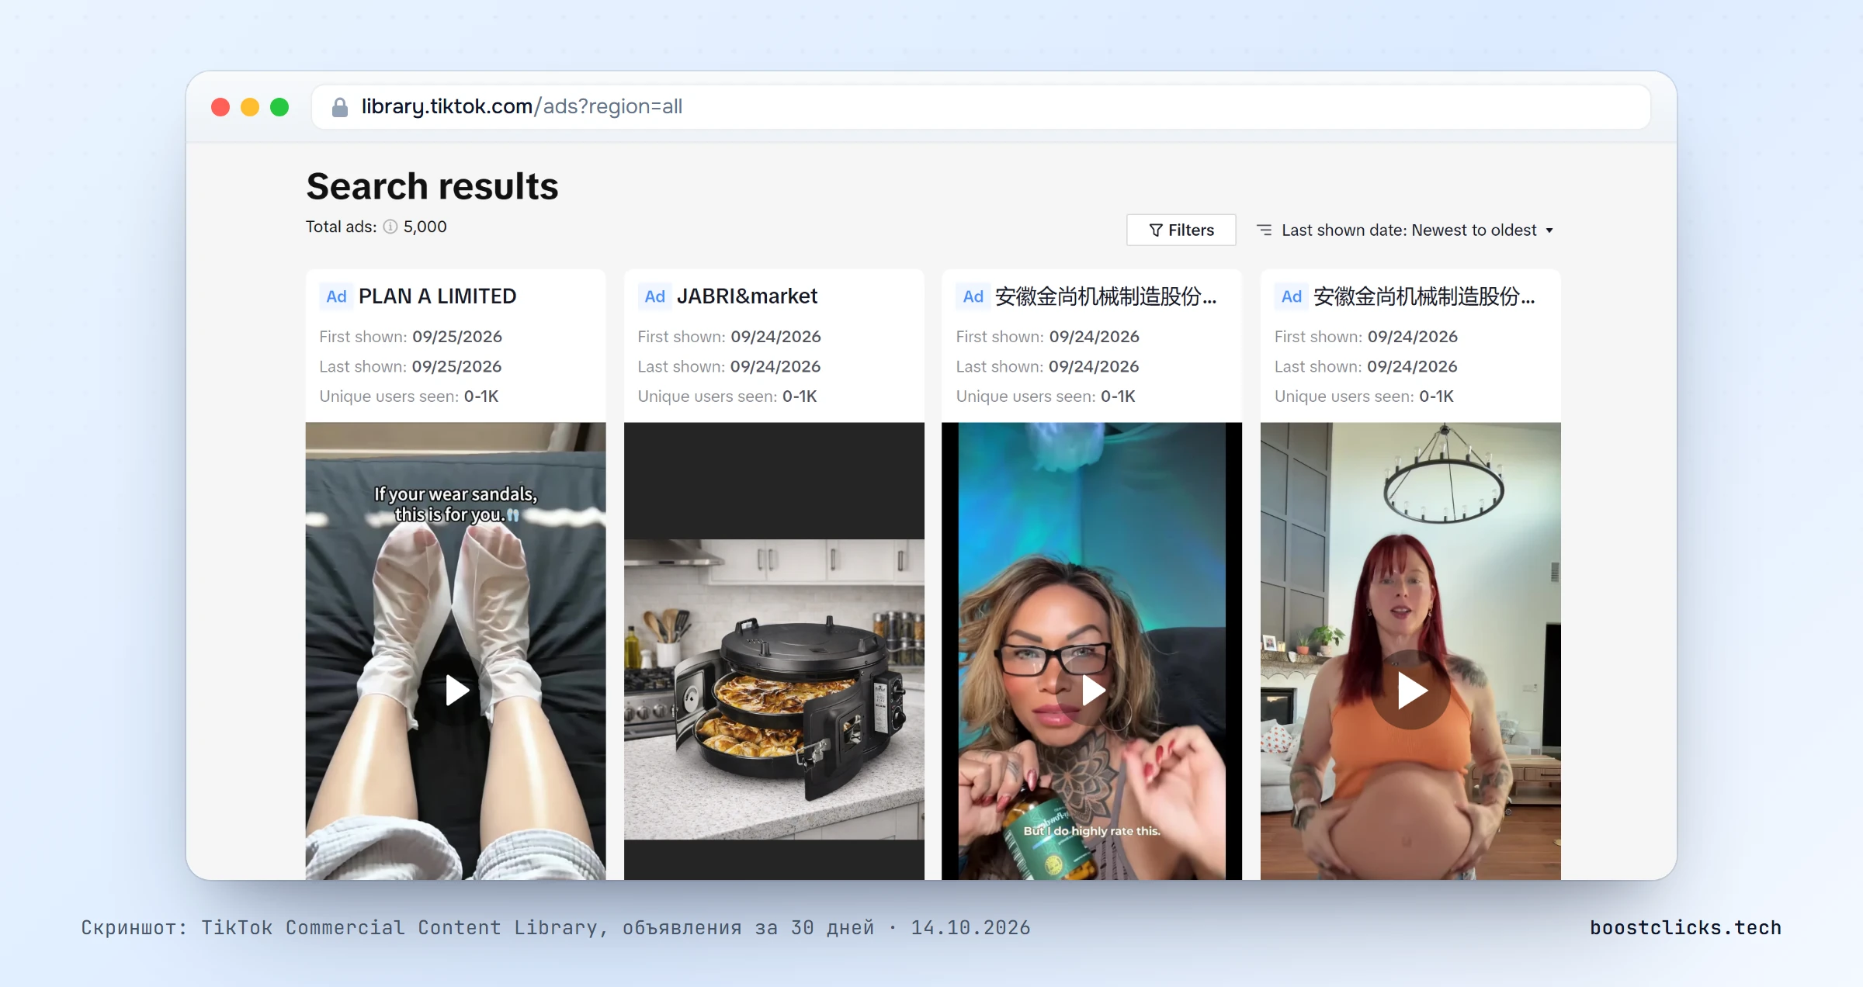Click PLAN A LIMITED First shown 09/25/2026

411,337
